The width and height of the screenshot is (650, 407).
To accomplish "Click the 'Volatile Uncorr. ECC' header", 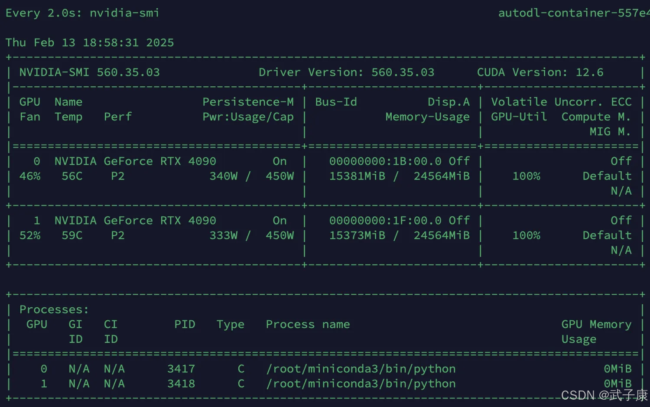I will coord(561,102).
